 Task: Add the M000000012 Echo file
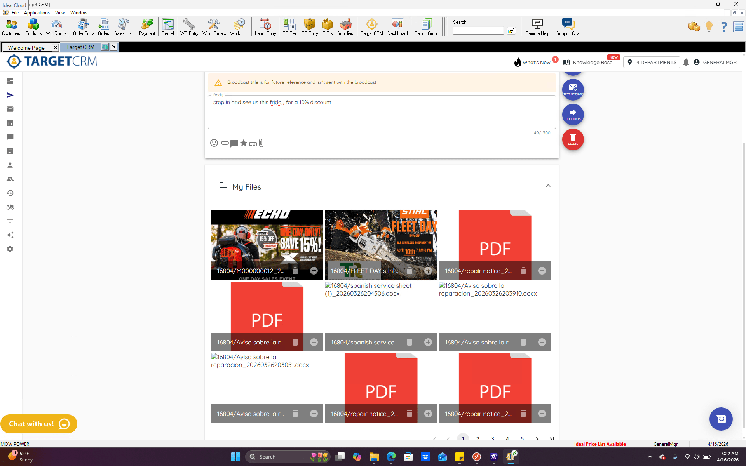[x=314, y=271]
